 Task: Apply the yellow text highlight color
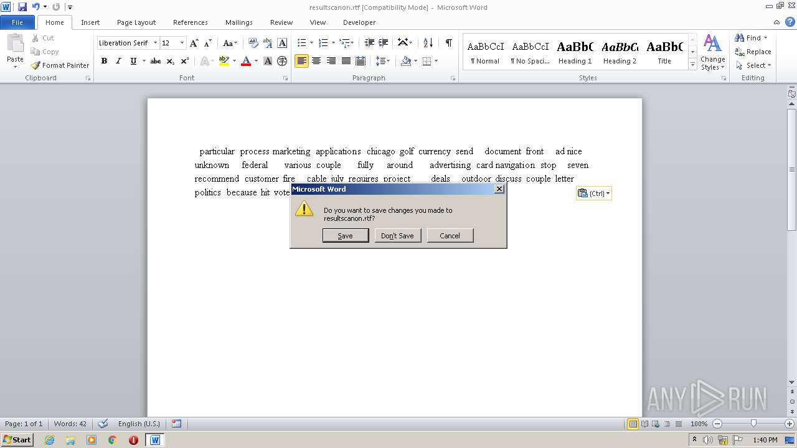point(224,61)
